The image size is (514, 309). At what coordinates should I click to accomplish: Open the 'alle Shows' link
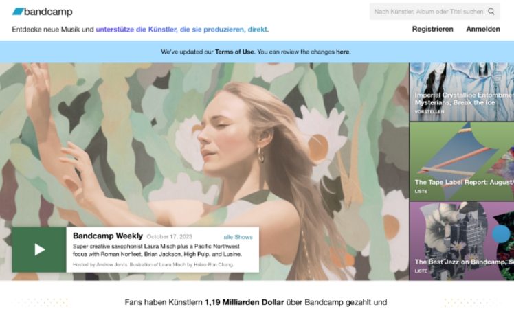(x=238, y=237)
